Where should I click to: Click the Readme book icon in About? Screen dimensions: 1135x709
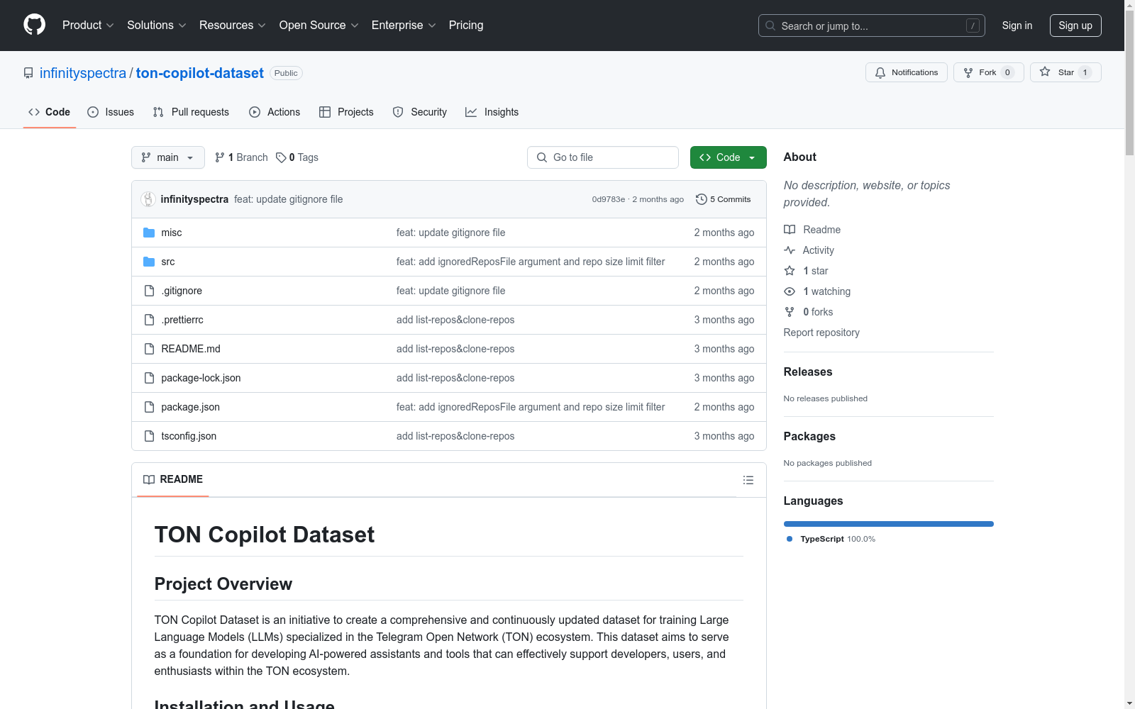point(790,230)
